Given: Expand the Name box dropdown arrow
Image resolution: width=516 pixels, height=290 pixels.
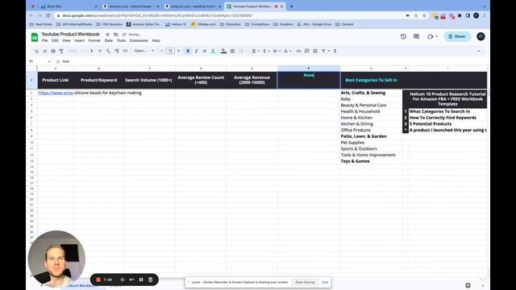Looking at the screenshot, I should 49,61.
